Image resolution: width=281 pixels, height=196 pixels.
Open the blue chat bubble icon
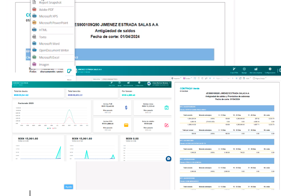[168, 159]
